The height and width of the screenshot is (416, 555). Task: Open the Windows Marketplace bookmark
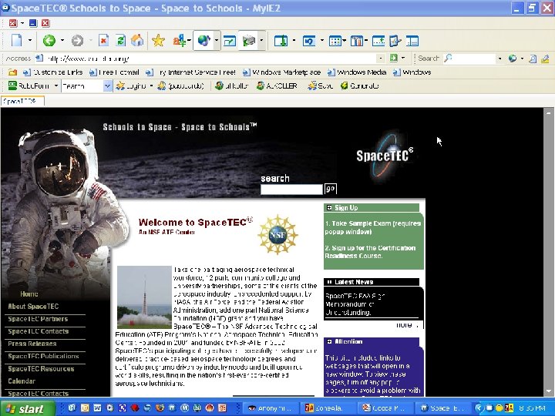click(281, 72)
